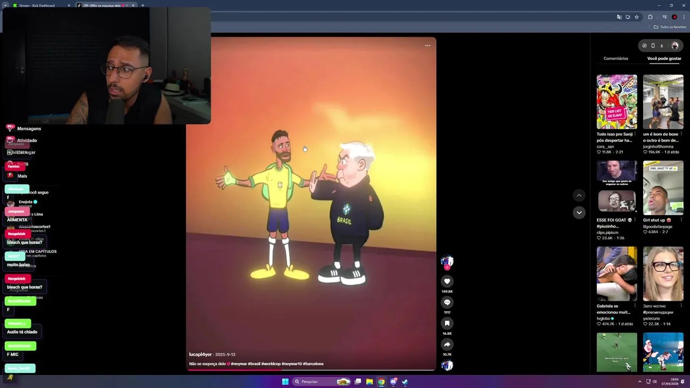Open comments via speech bubble icon
Viewport: 690px width, 388px height.
pyautogui.click(x=447, y=302)
